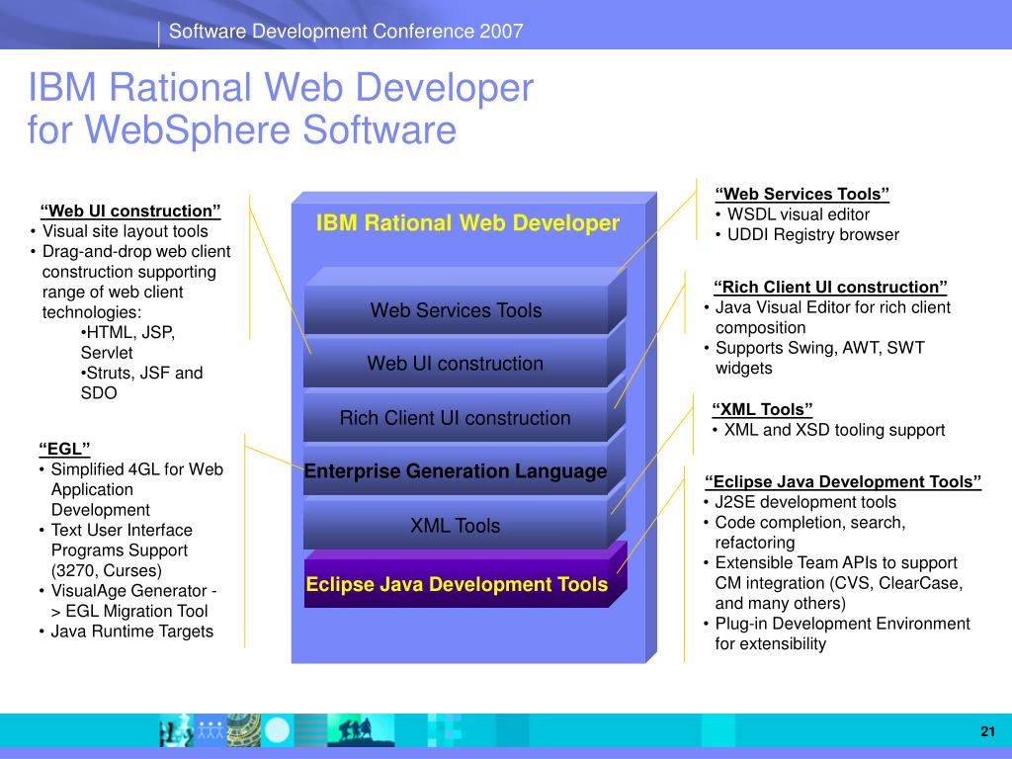Click the bullet 'Supports Swing, AWT, SWT'
Viewport: 1012px width, 759px height.
[x=819, y=348]
